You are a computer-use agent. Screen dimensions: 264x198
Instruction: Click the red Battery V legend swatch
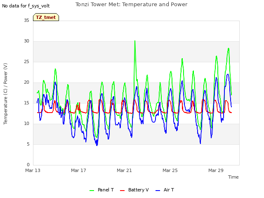pyautogui.click(x=122, y=191)
